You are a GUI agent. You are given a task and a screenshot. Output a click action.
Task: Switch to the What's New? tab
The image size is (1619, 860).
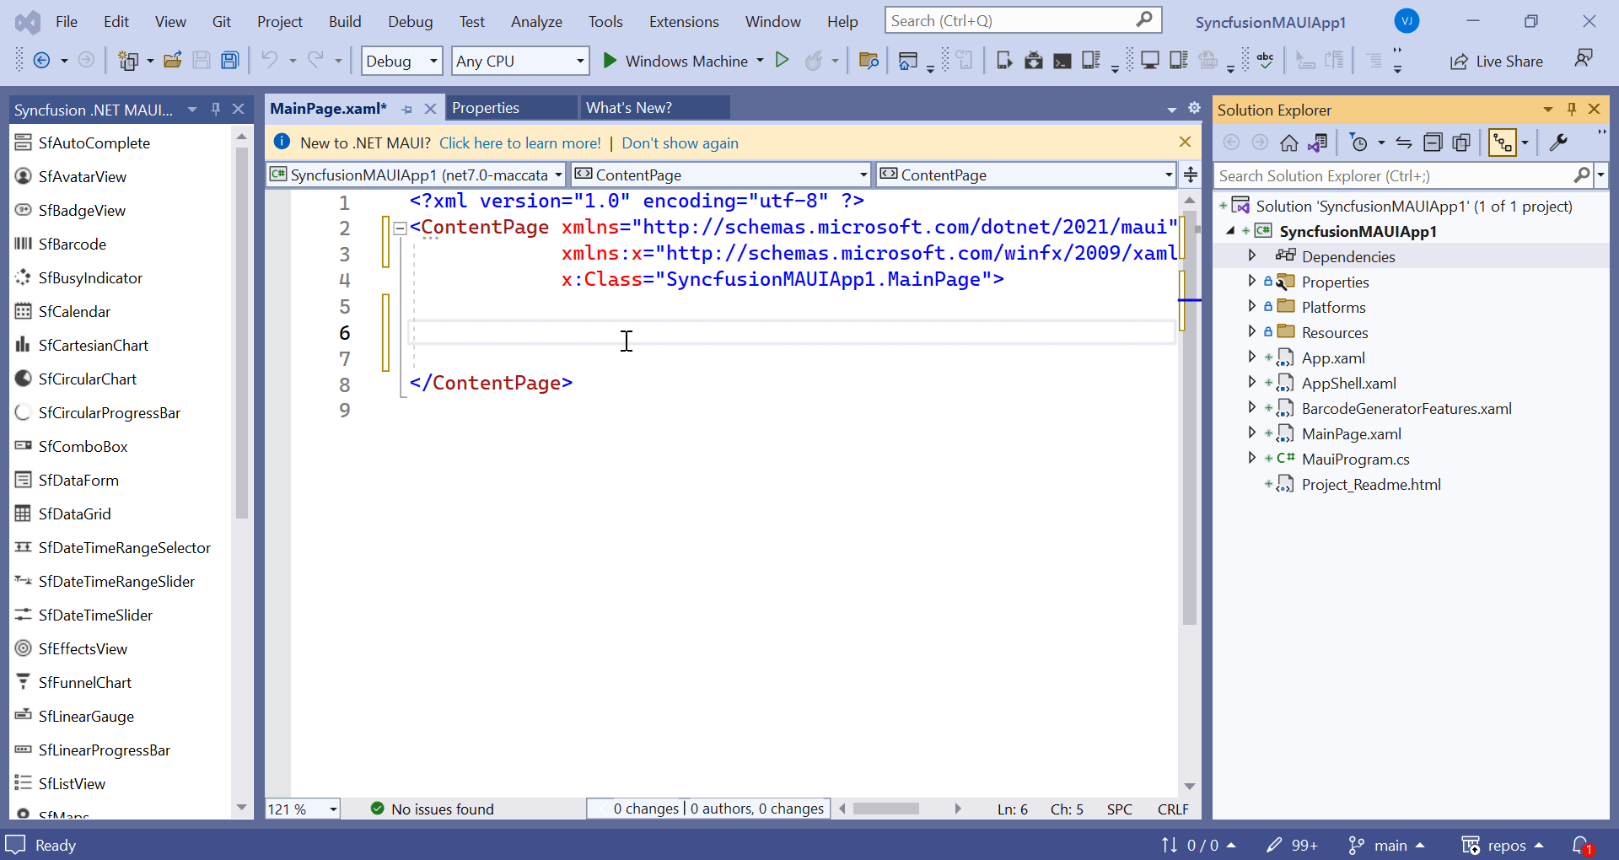[x=629, y=108]
